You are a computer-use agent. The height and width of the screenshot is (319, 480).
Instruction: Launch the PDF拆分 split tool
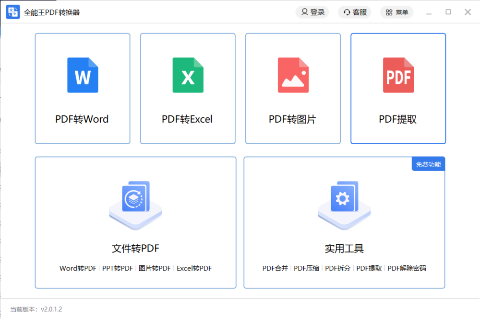(337, 268)
